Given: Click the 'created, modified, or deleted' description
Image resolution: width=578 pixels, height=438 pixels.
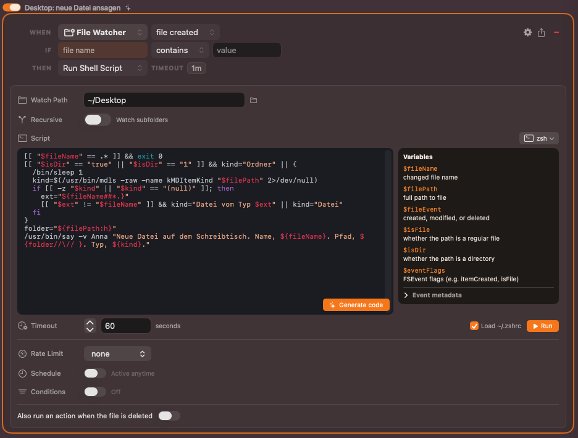Looking at the screenshot, I should click(446, 218).
